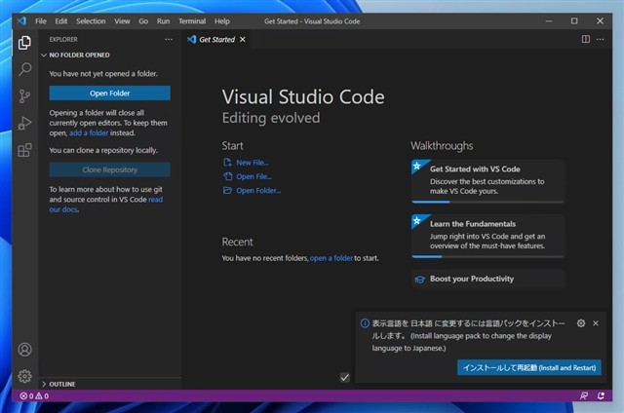Click the feedback icon in status bar
Screen dimensions: 624x413
[x=584, y=396]
